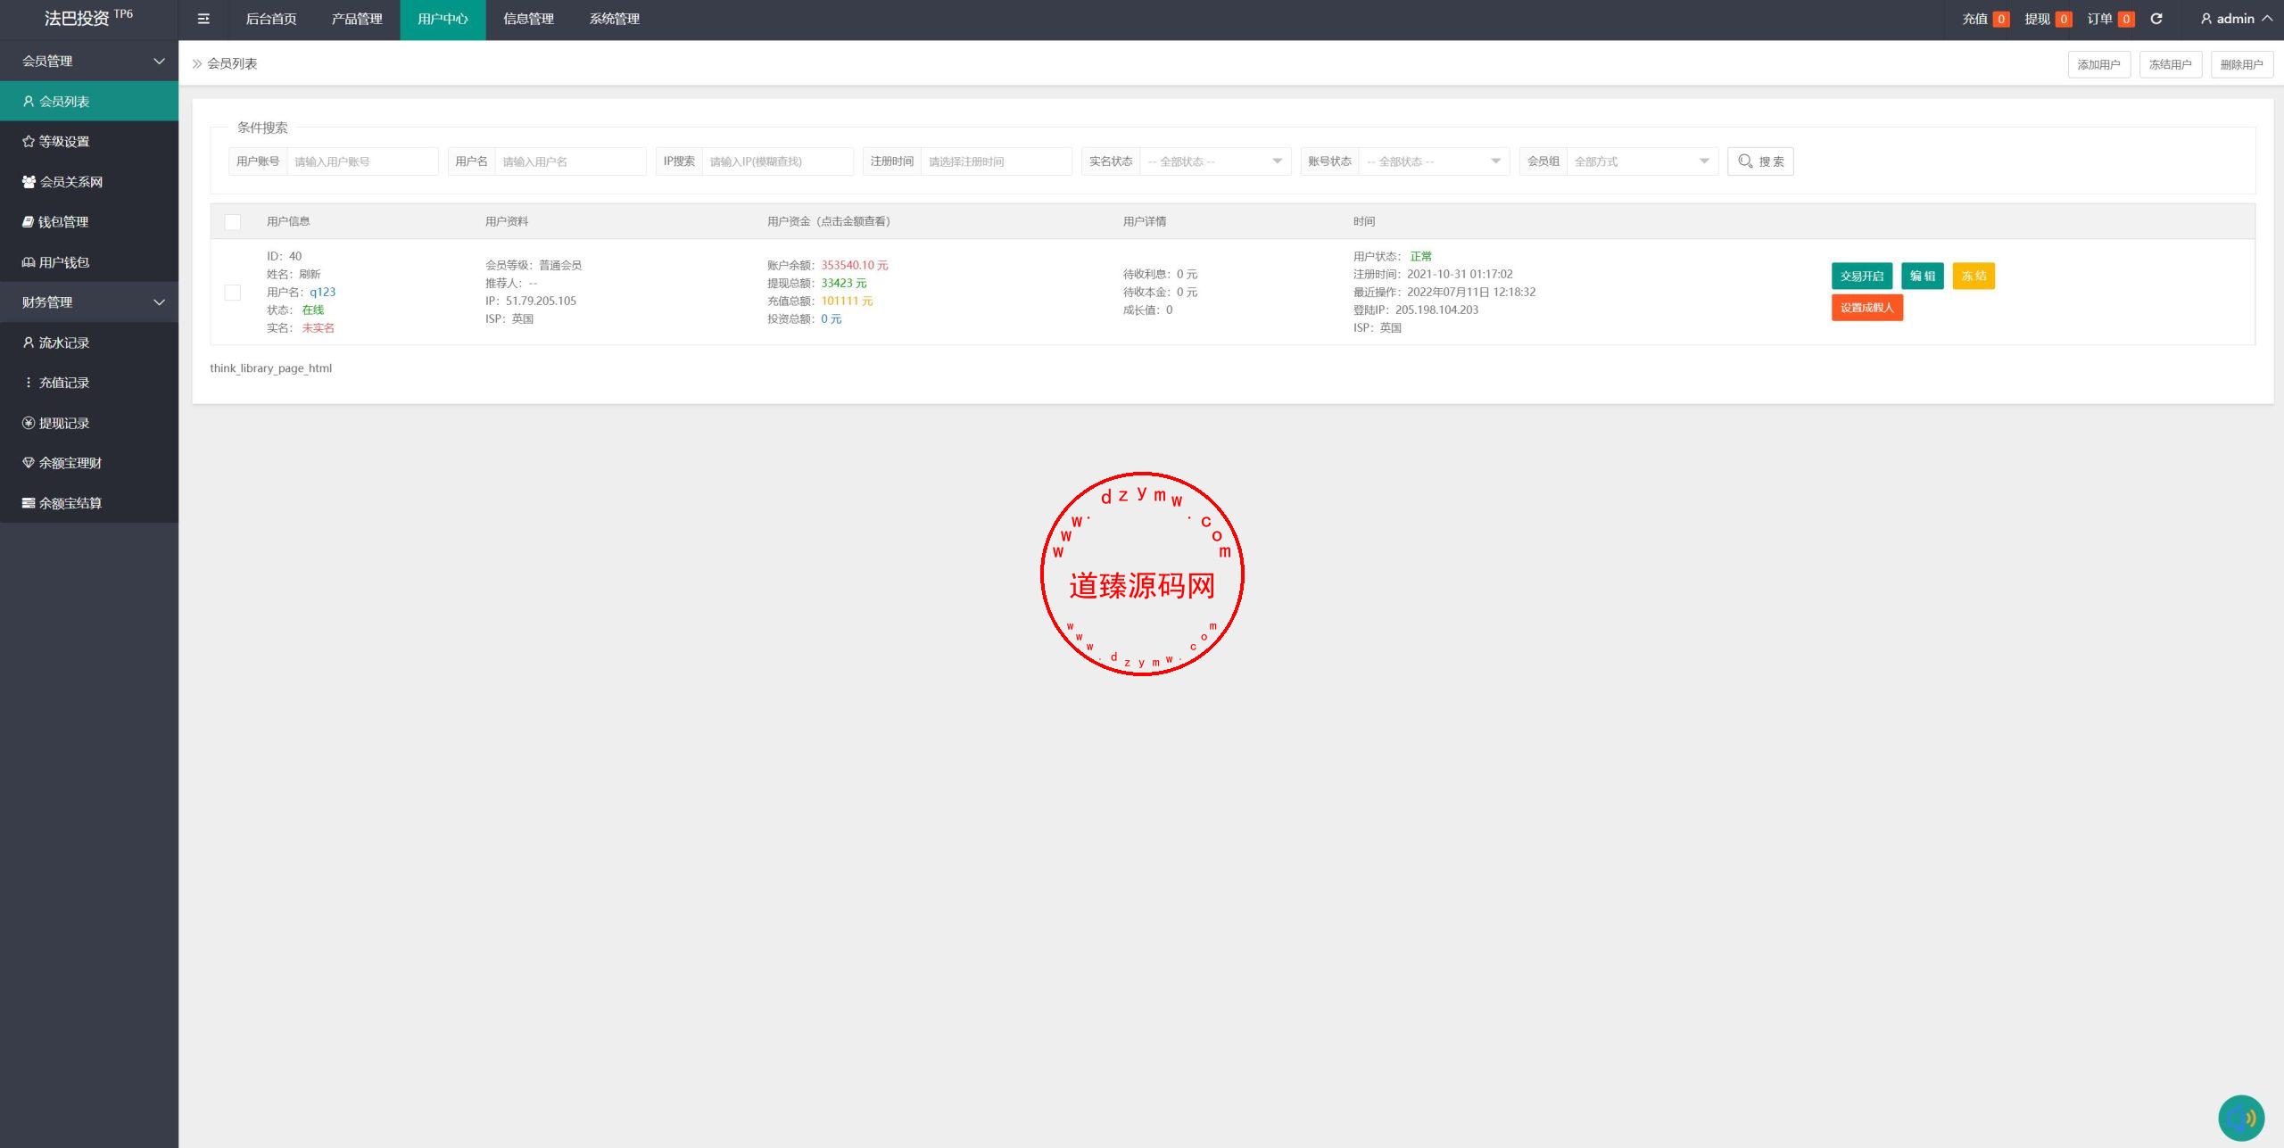Click recharge total 101111 元
Viewport: 2284px width, 1148px height.
click(847, 301)
